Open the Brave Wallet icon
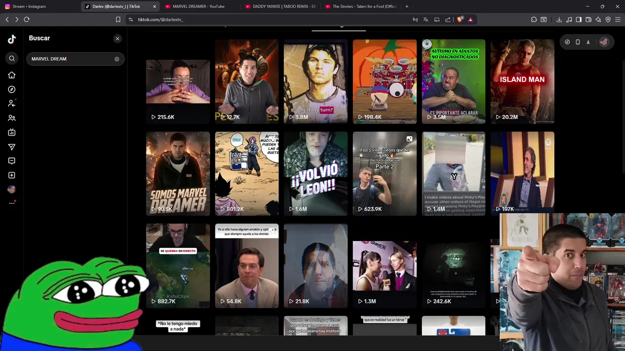The height and width of the screenshot is (351, 625). (588, 19)
